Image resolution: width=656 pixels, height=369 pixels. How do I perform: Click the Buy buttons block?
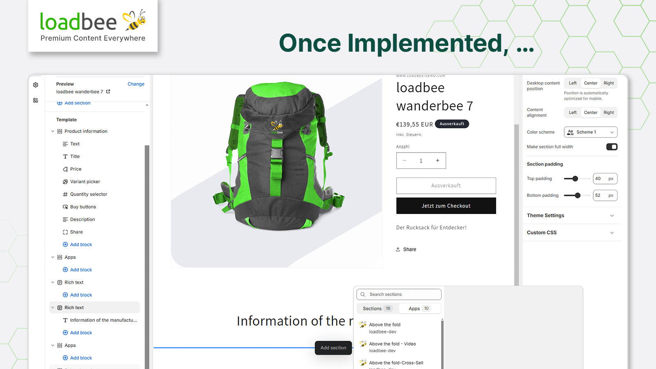pyautogui.click(x=83, y=207)
